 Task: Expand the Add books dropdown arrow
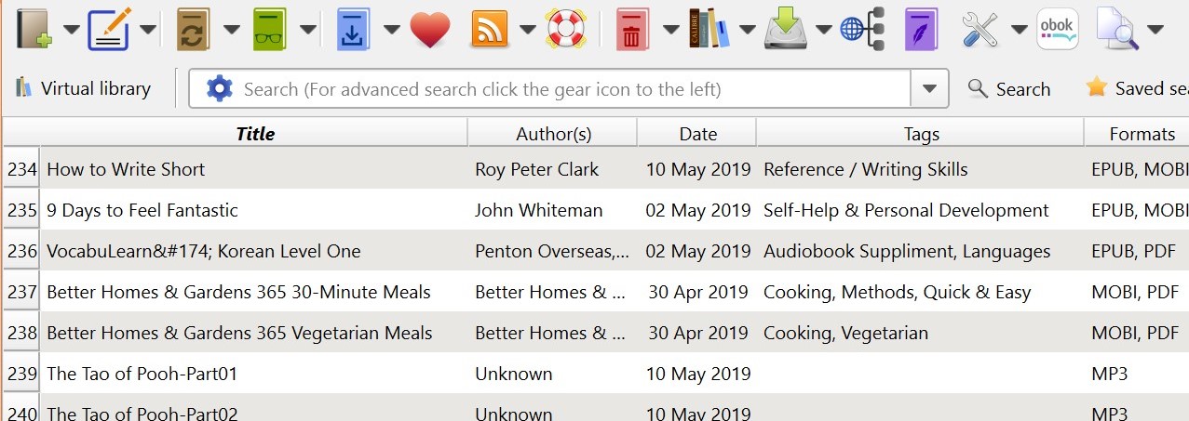click(72, 30)
